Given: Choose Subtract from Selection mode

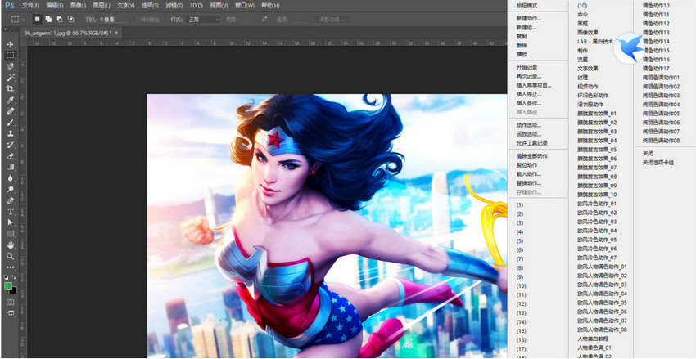Looking at the screenshot, I should point(60,19).
